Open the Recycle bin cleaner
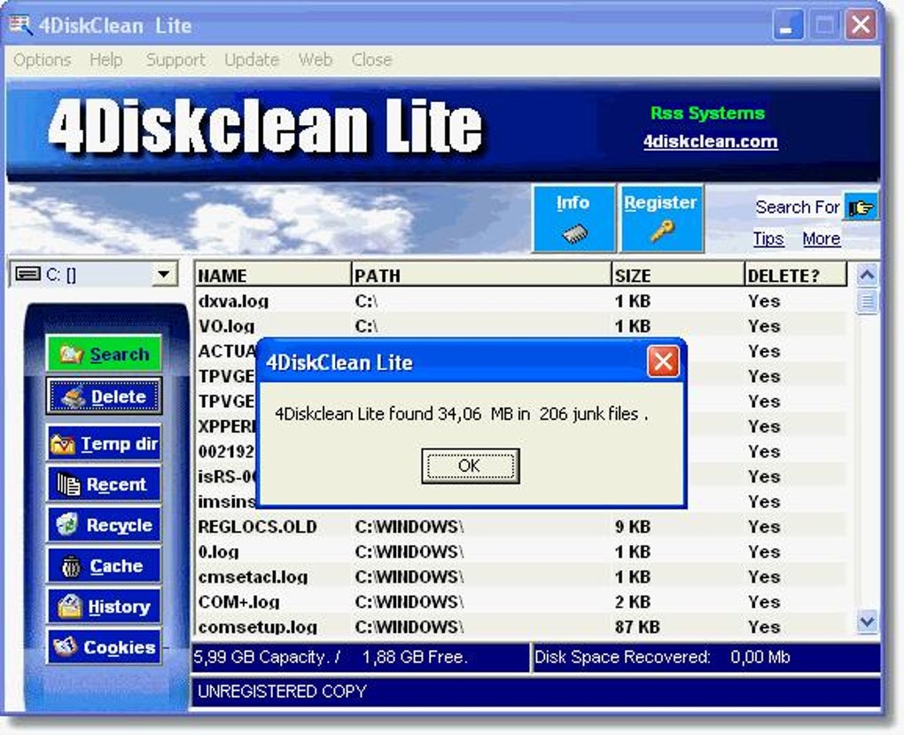The height and width of the screenshot is (735, 904). click(x=104, y=524)
